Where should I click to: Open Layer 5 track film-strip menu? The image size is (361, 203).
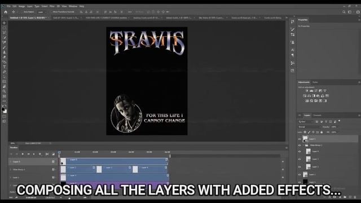pyautogui.click(x=53, y=162)
